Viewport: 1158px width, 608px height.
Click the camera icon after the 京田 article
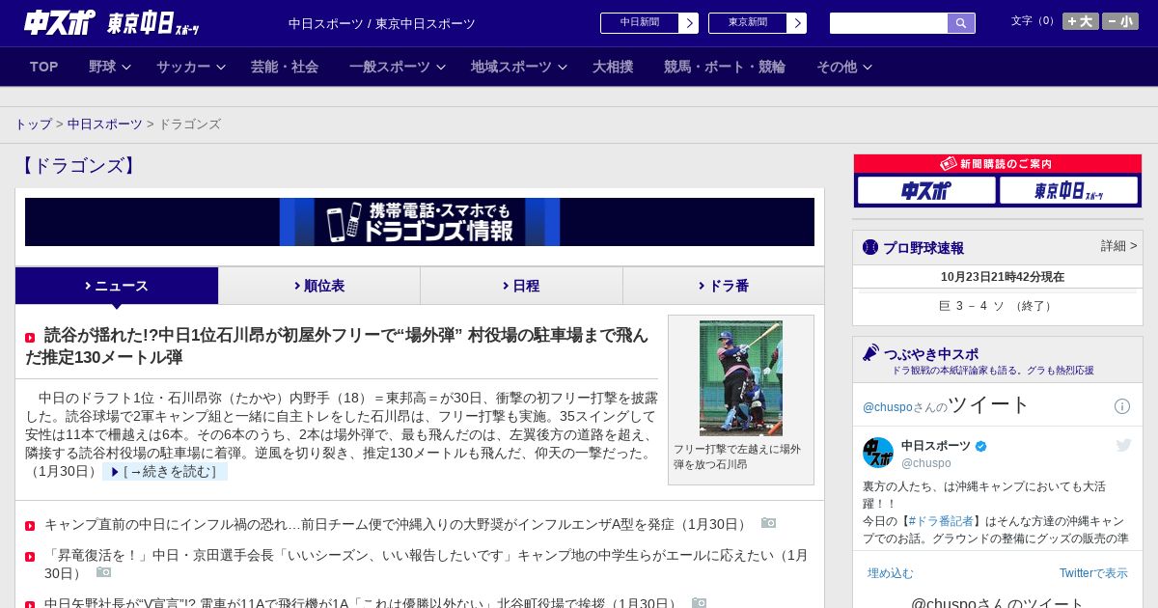(x=103, y=572)
